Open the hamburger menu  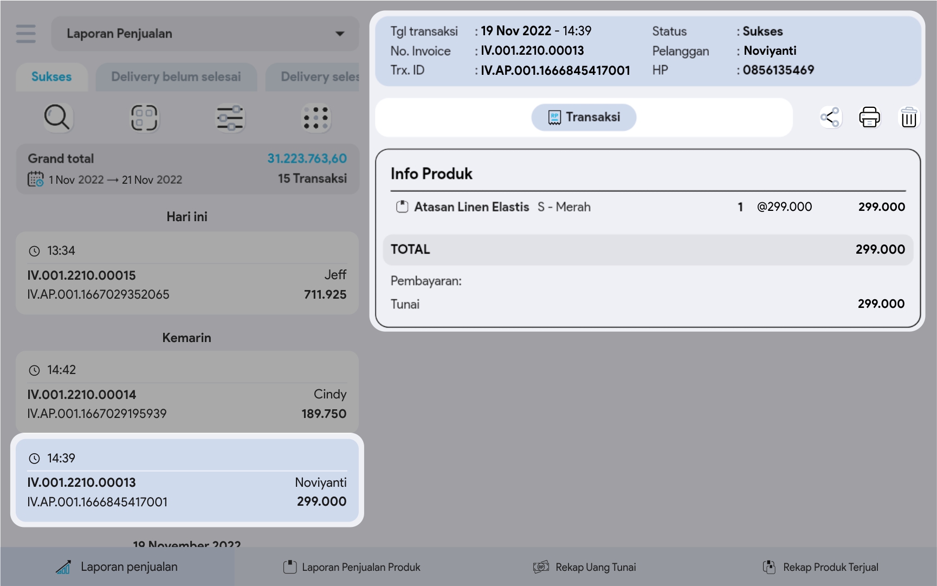point(25,34)
